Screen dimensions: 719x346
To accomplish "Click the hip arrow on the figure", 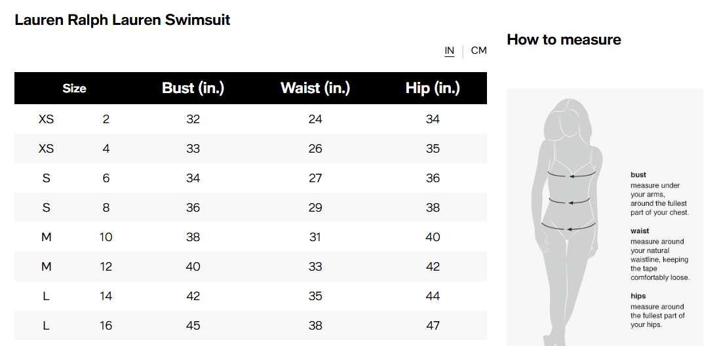I will coord(568,227).
